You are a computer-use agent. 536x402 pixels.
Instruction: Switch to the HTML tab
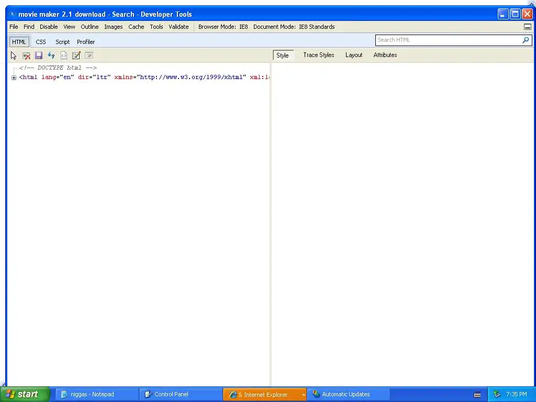[19, 42]
